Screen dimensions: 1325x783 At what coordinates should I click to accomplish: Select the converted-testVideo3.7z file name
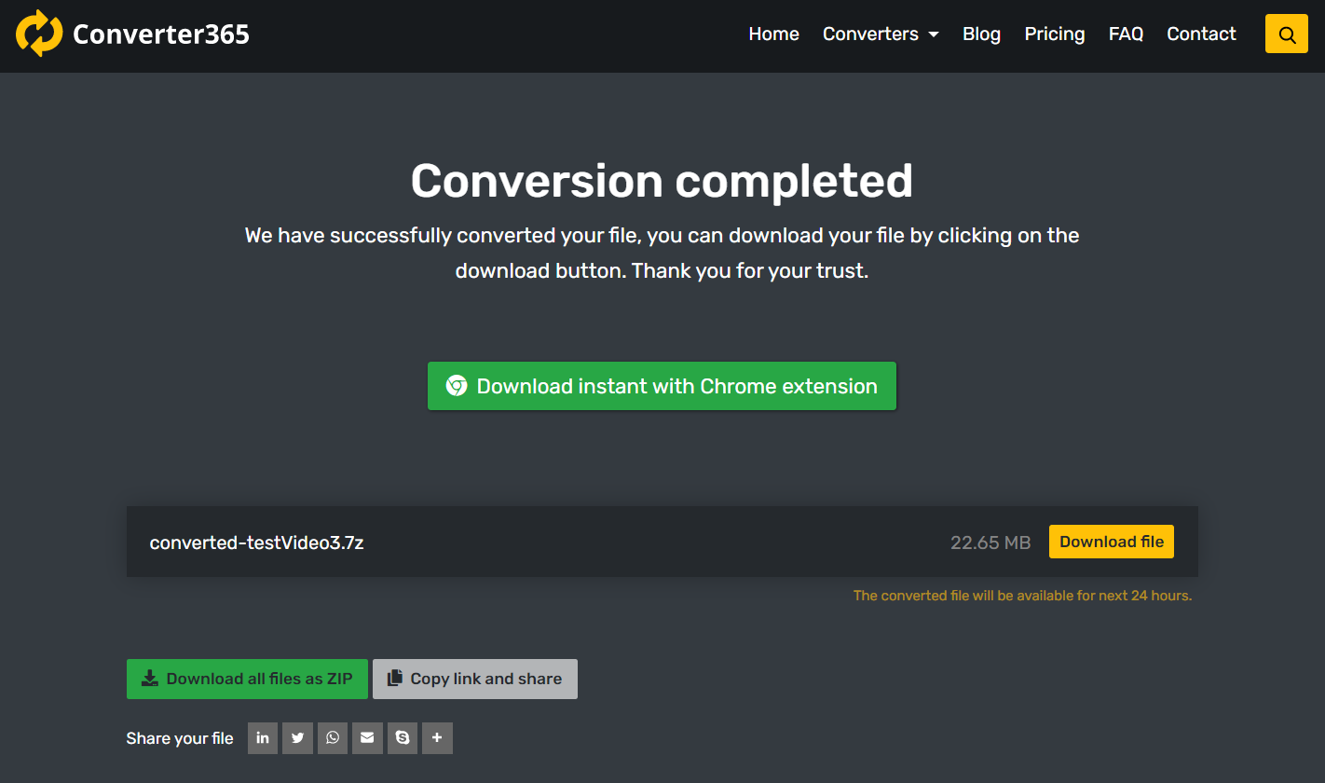(256, 543)
